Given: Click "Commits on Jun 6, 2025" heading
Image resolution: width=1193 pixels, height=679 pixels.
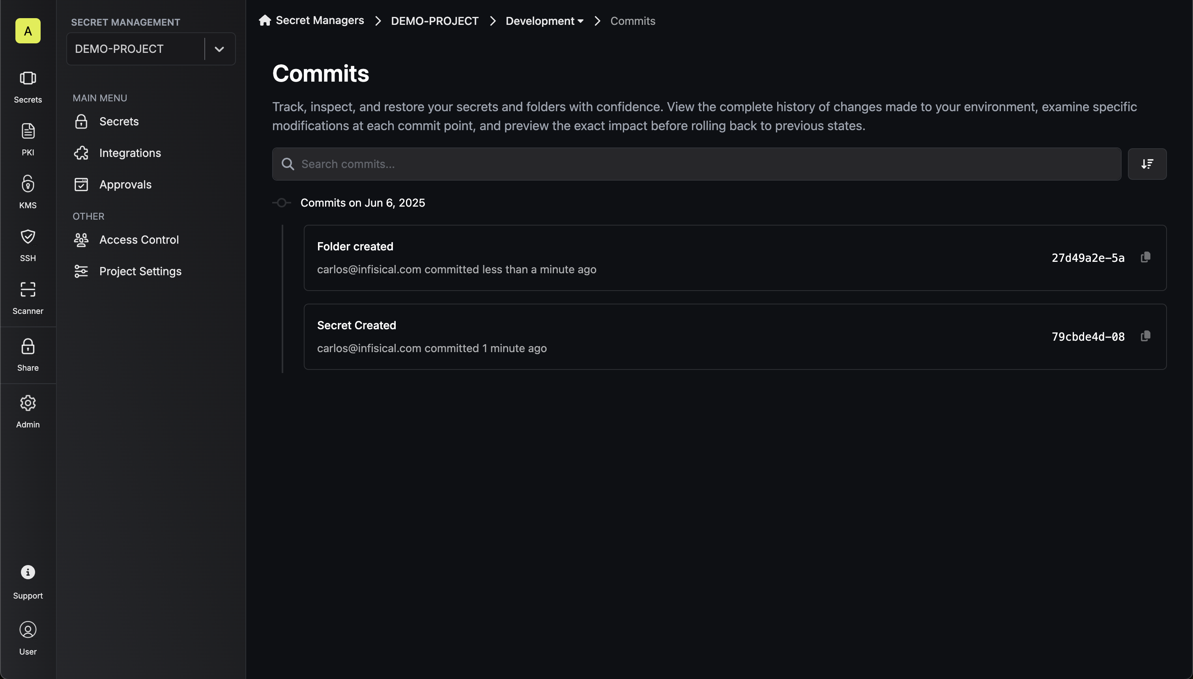Looking at the screenshot, I should (x=363, y=203).
